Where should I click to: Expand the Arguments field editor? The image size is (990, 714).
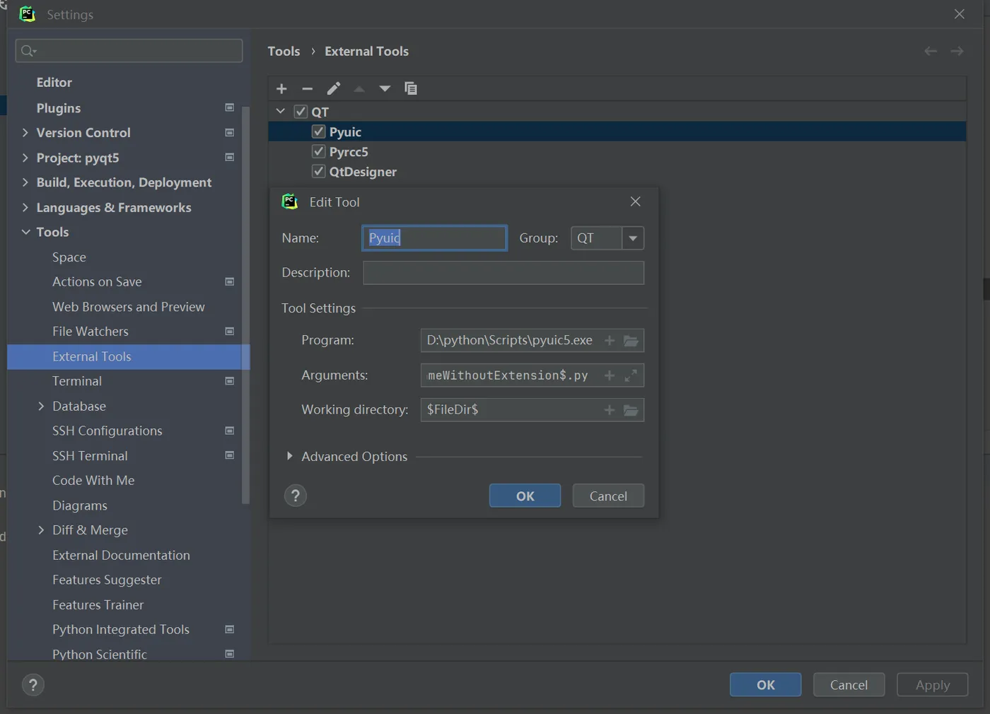point(631,375)
